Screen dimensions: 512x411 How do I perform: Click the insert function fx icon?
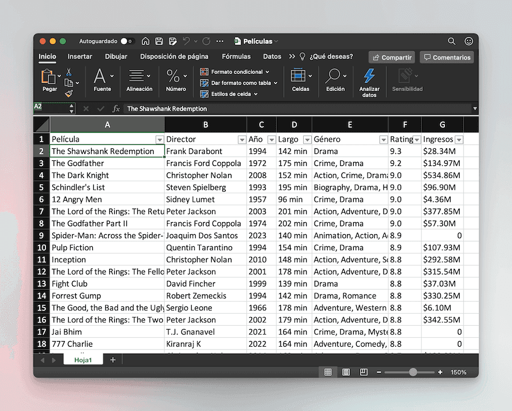coord(116,109)
